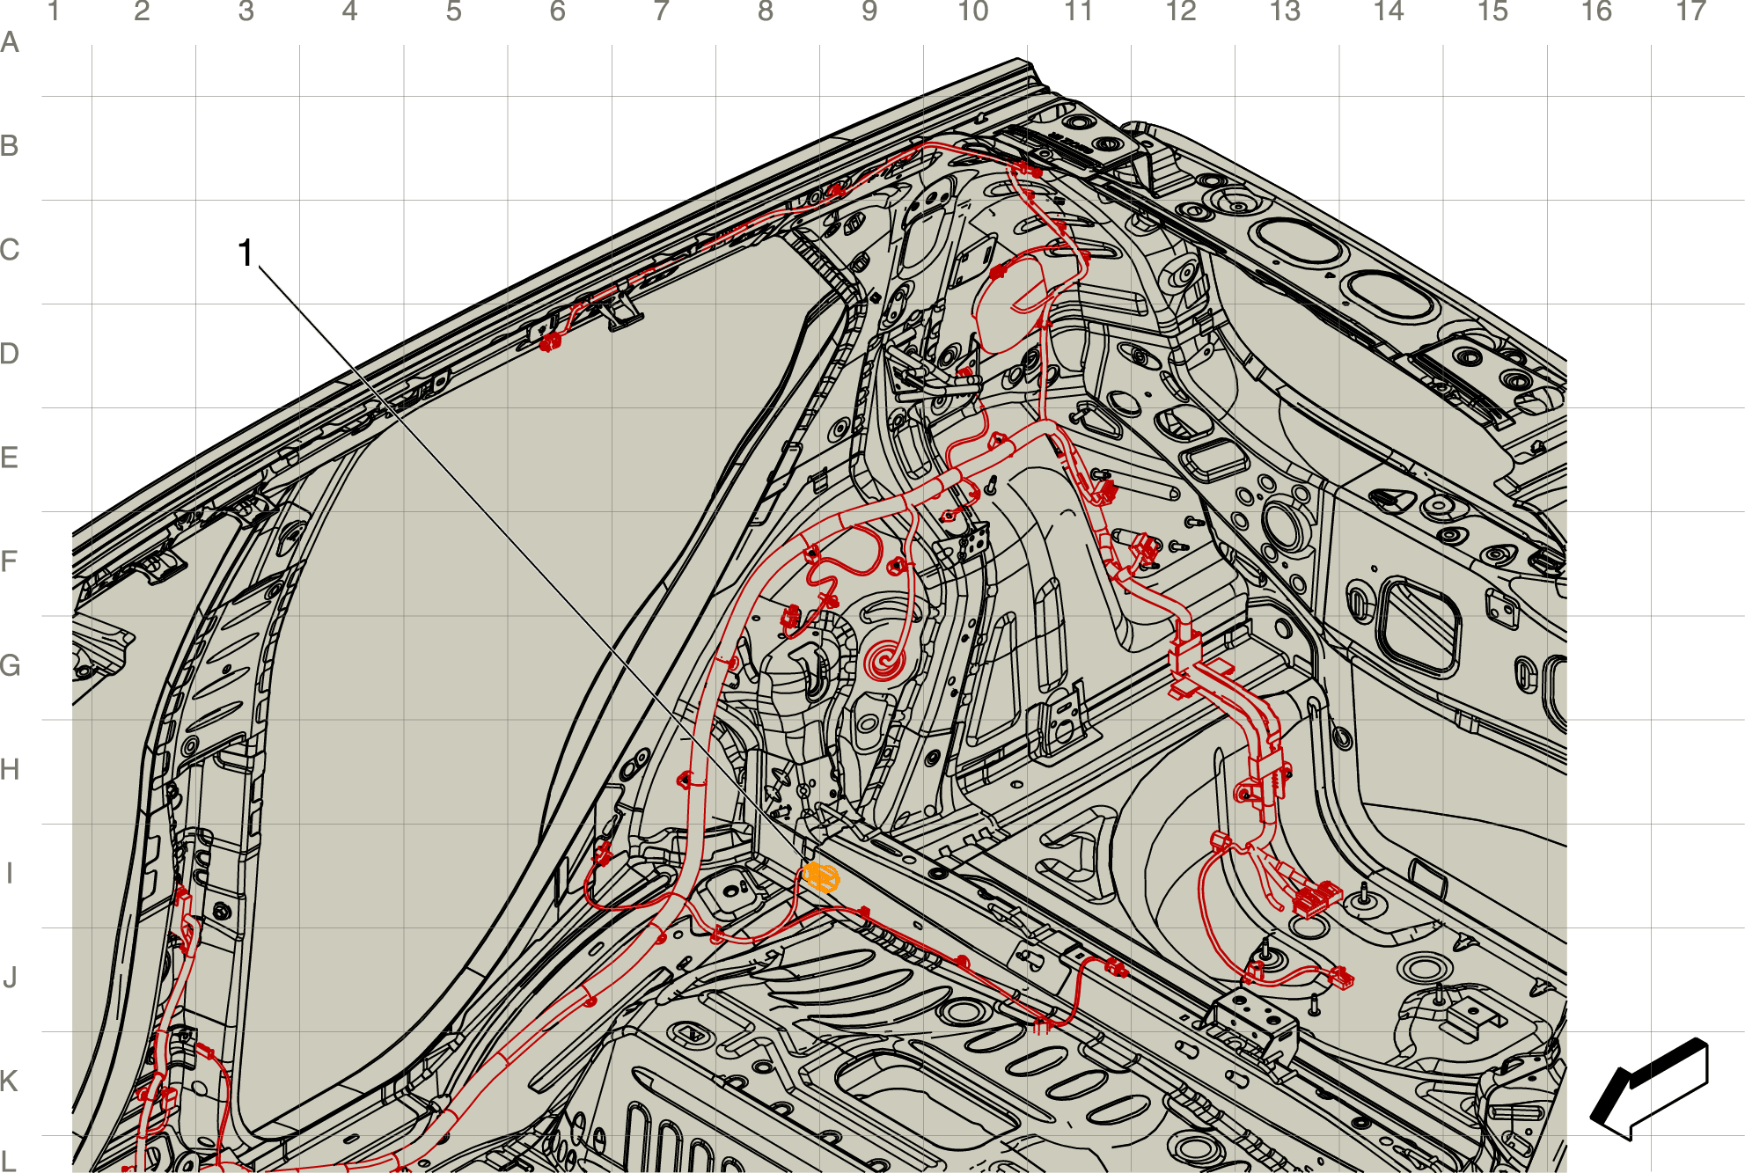The width and height of the screenshot is (1745, 1173).
Task: Click the red coiled harness grommet
Action: (883, 659)
